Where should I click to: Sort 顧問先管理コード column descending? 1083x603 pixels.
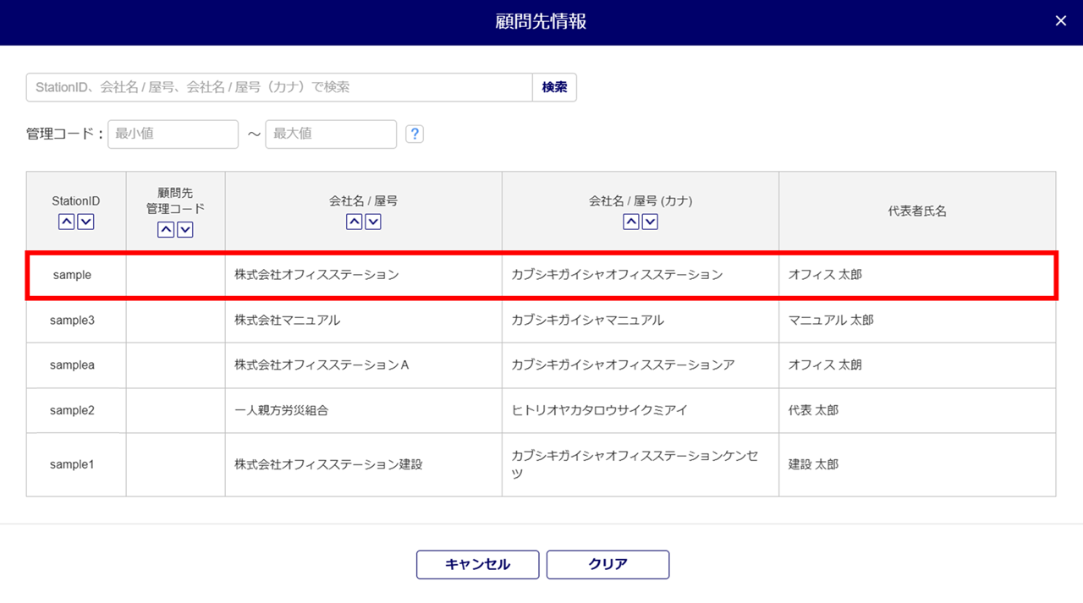point(185,229)
